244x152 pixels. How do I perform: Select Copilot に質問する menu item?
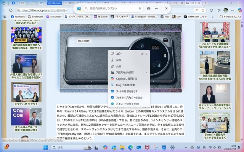(129, 79)
